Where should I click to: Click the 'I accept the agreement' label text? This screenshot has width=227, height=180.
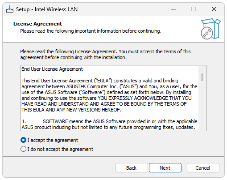pyautogui.click(x=53, y=140)
